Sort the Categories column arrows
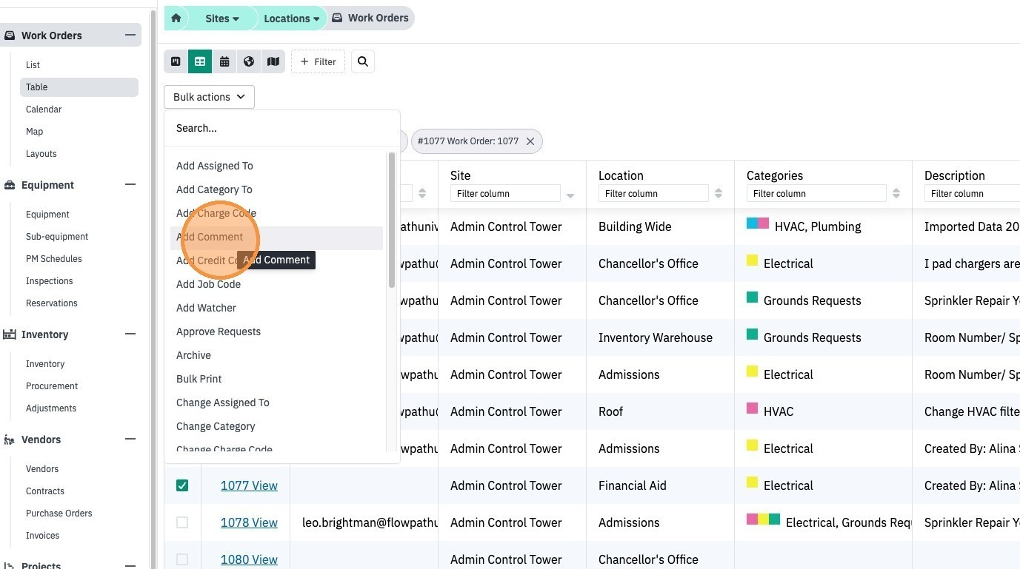Image resolution: width=1020 pixels, height=569 pixels. (896, 194)
